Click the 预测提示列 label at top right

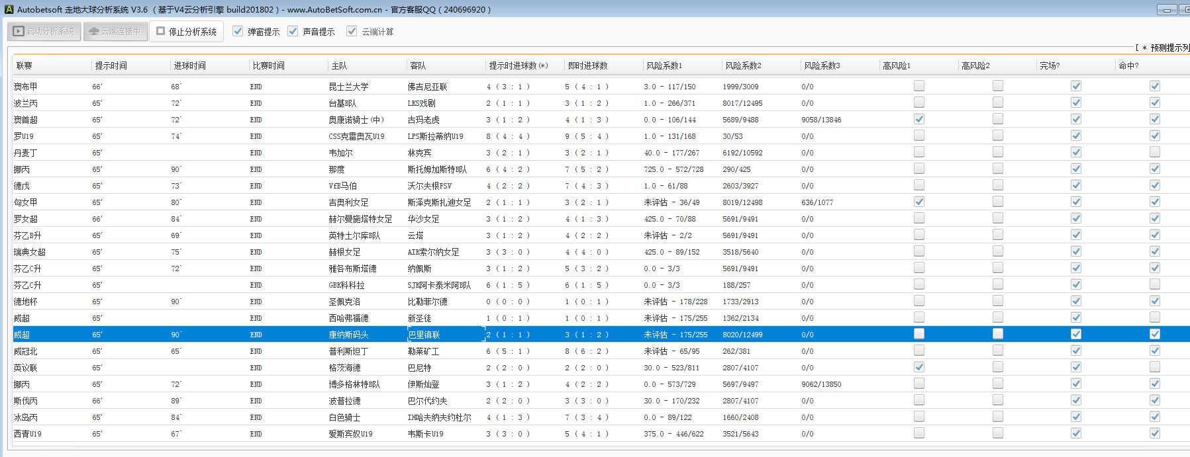click(1168, 48)
